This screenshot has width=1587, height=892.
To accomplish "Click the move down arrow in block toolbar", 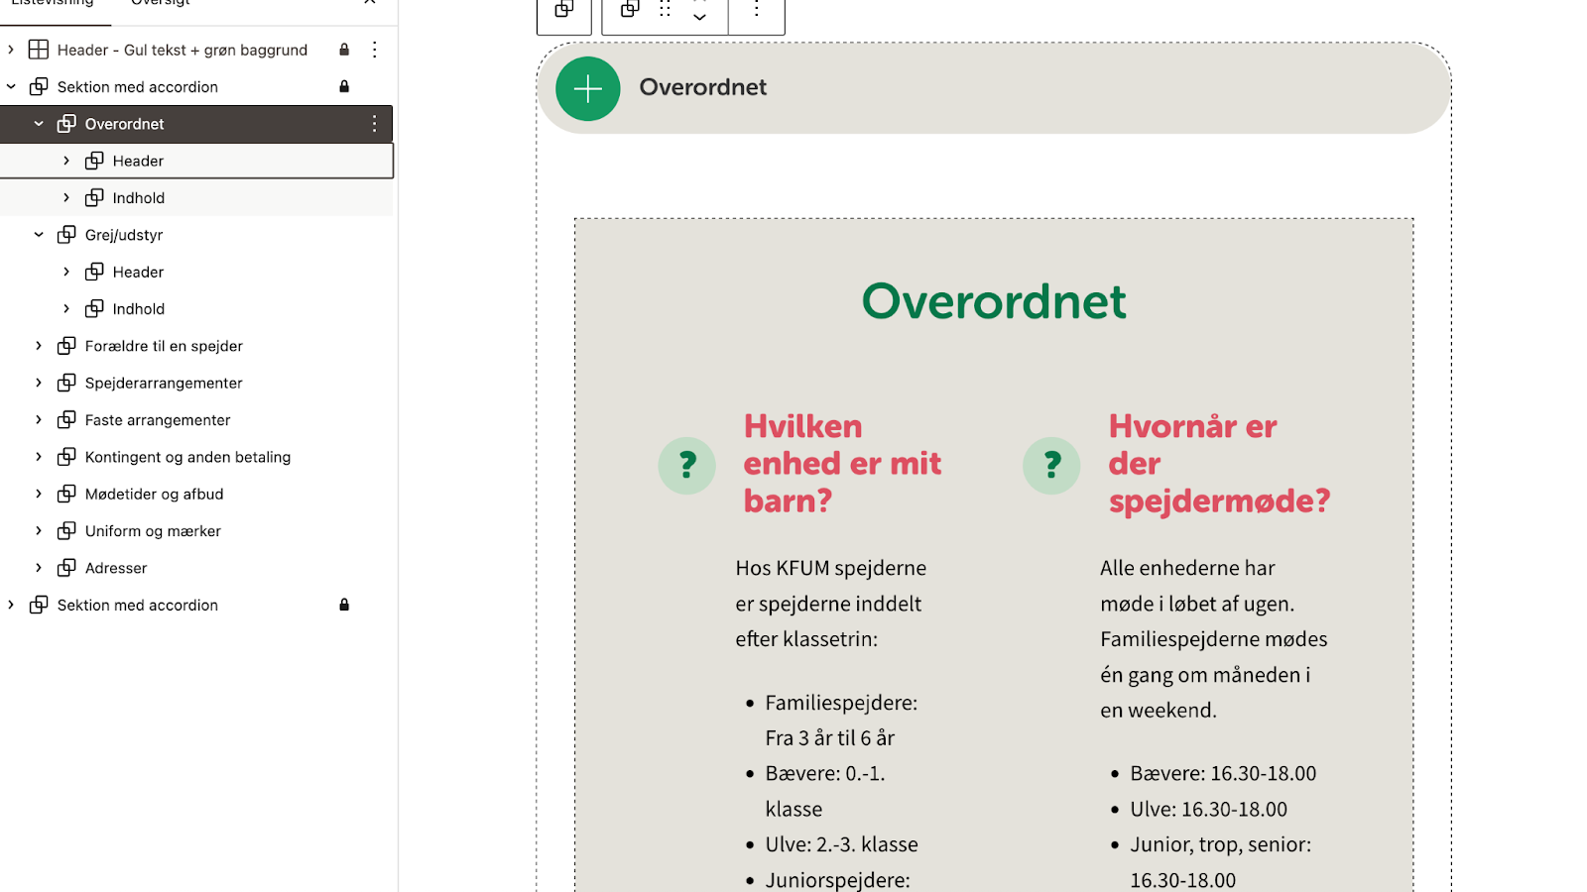I will click(699, 18).
